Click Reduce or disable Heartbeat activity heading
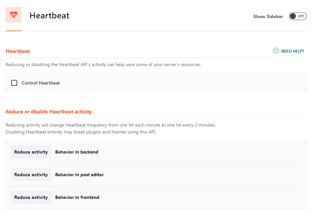This screenshot has height=215, width=313. 49,111
